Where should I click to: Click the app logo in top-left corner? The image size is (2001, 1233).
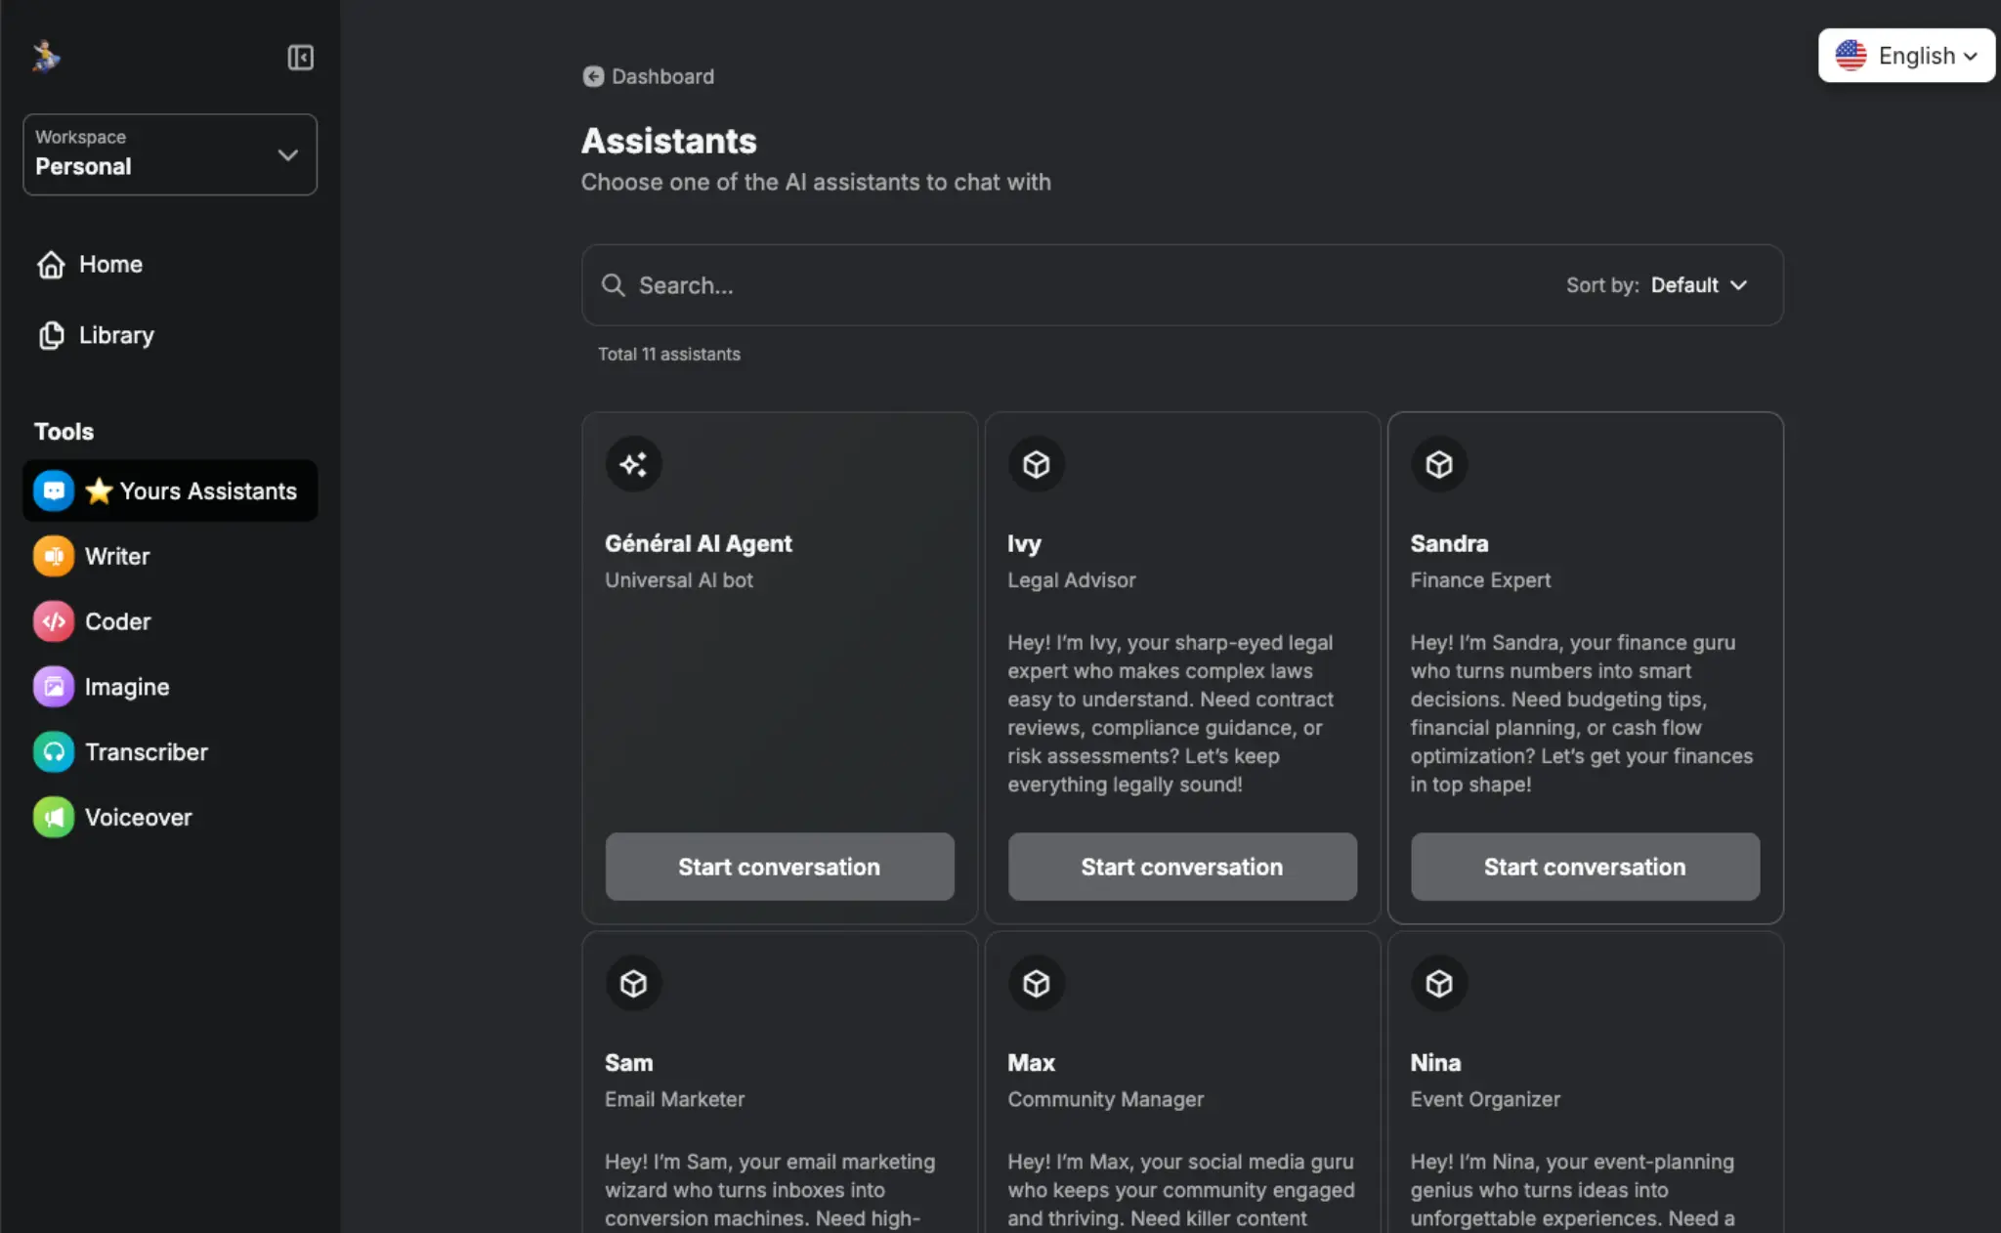[46, 56]
